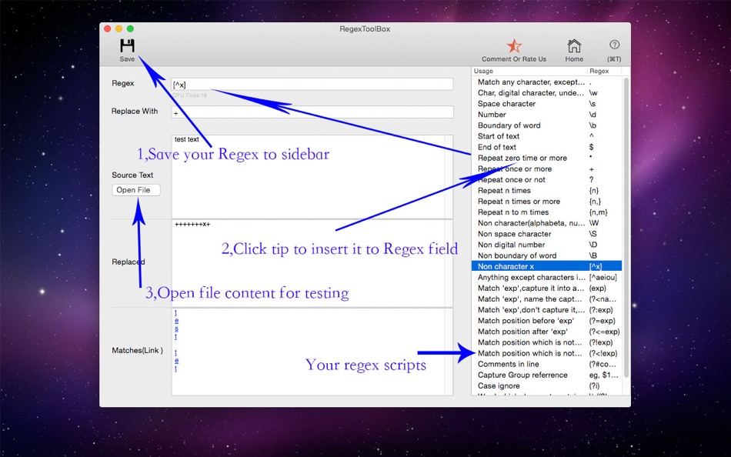This screenshot has height=457, width=731.
Task: Select "Match 'exp',don't capture it,..." row
Action: 546,309
